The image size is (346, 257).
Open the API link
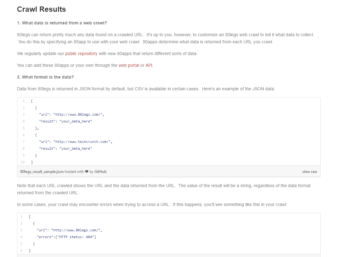149,65
